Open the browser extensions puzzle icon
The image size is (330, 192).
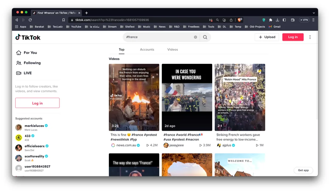271,20
